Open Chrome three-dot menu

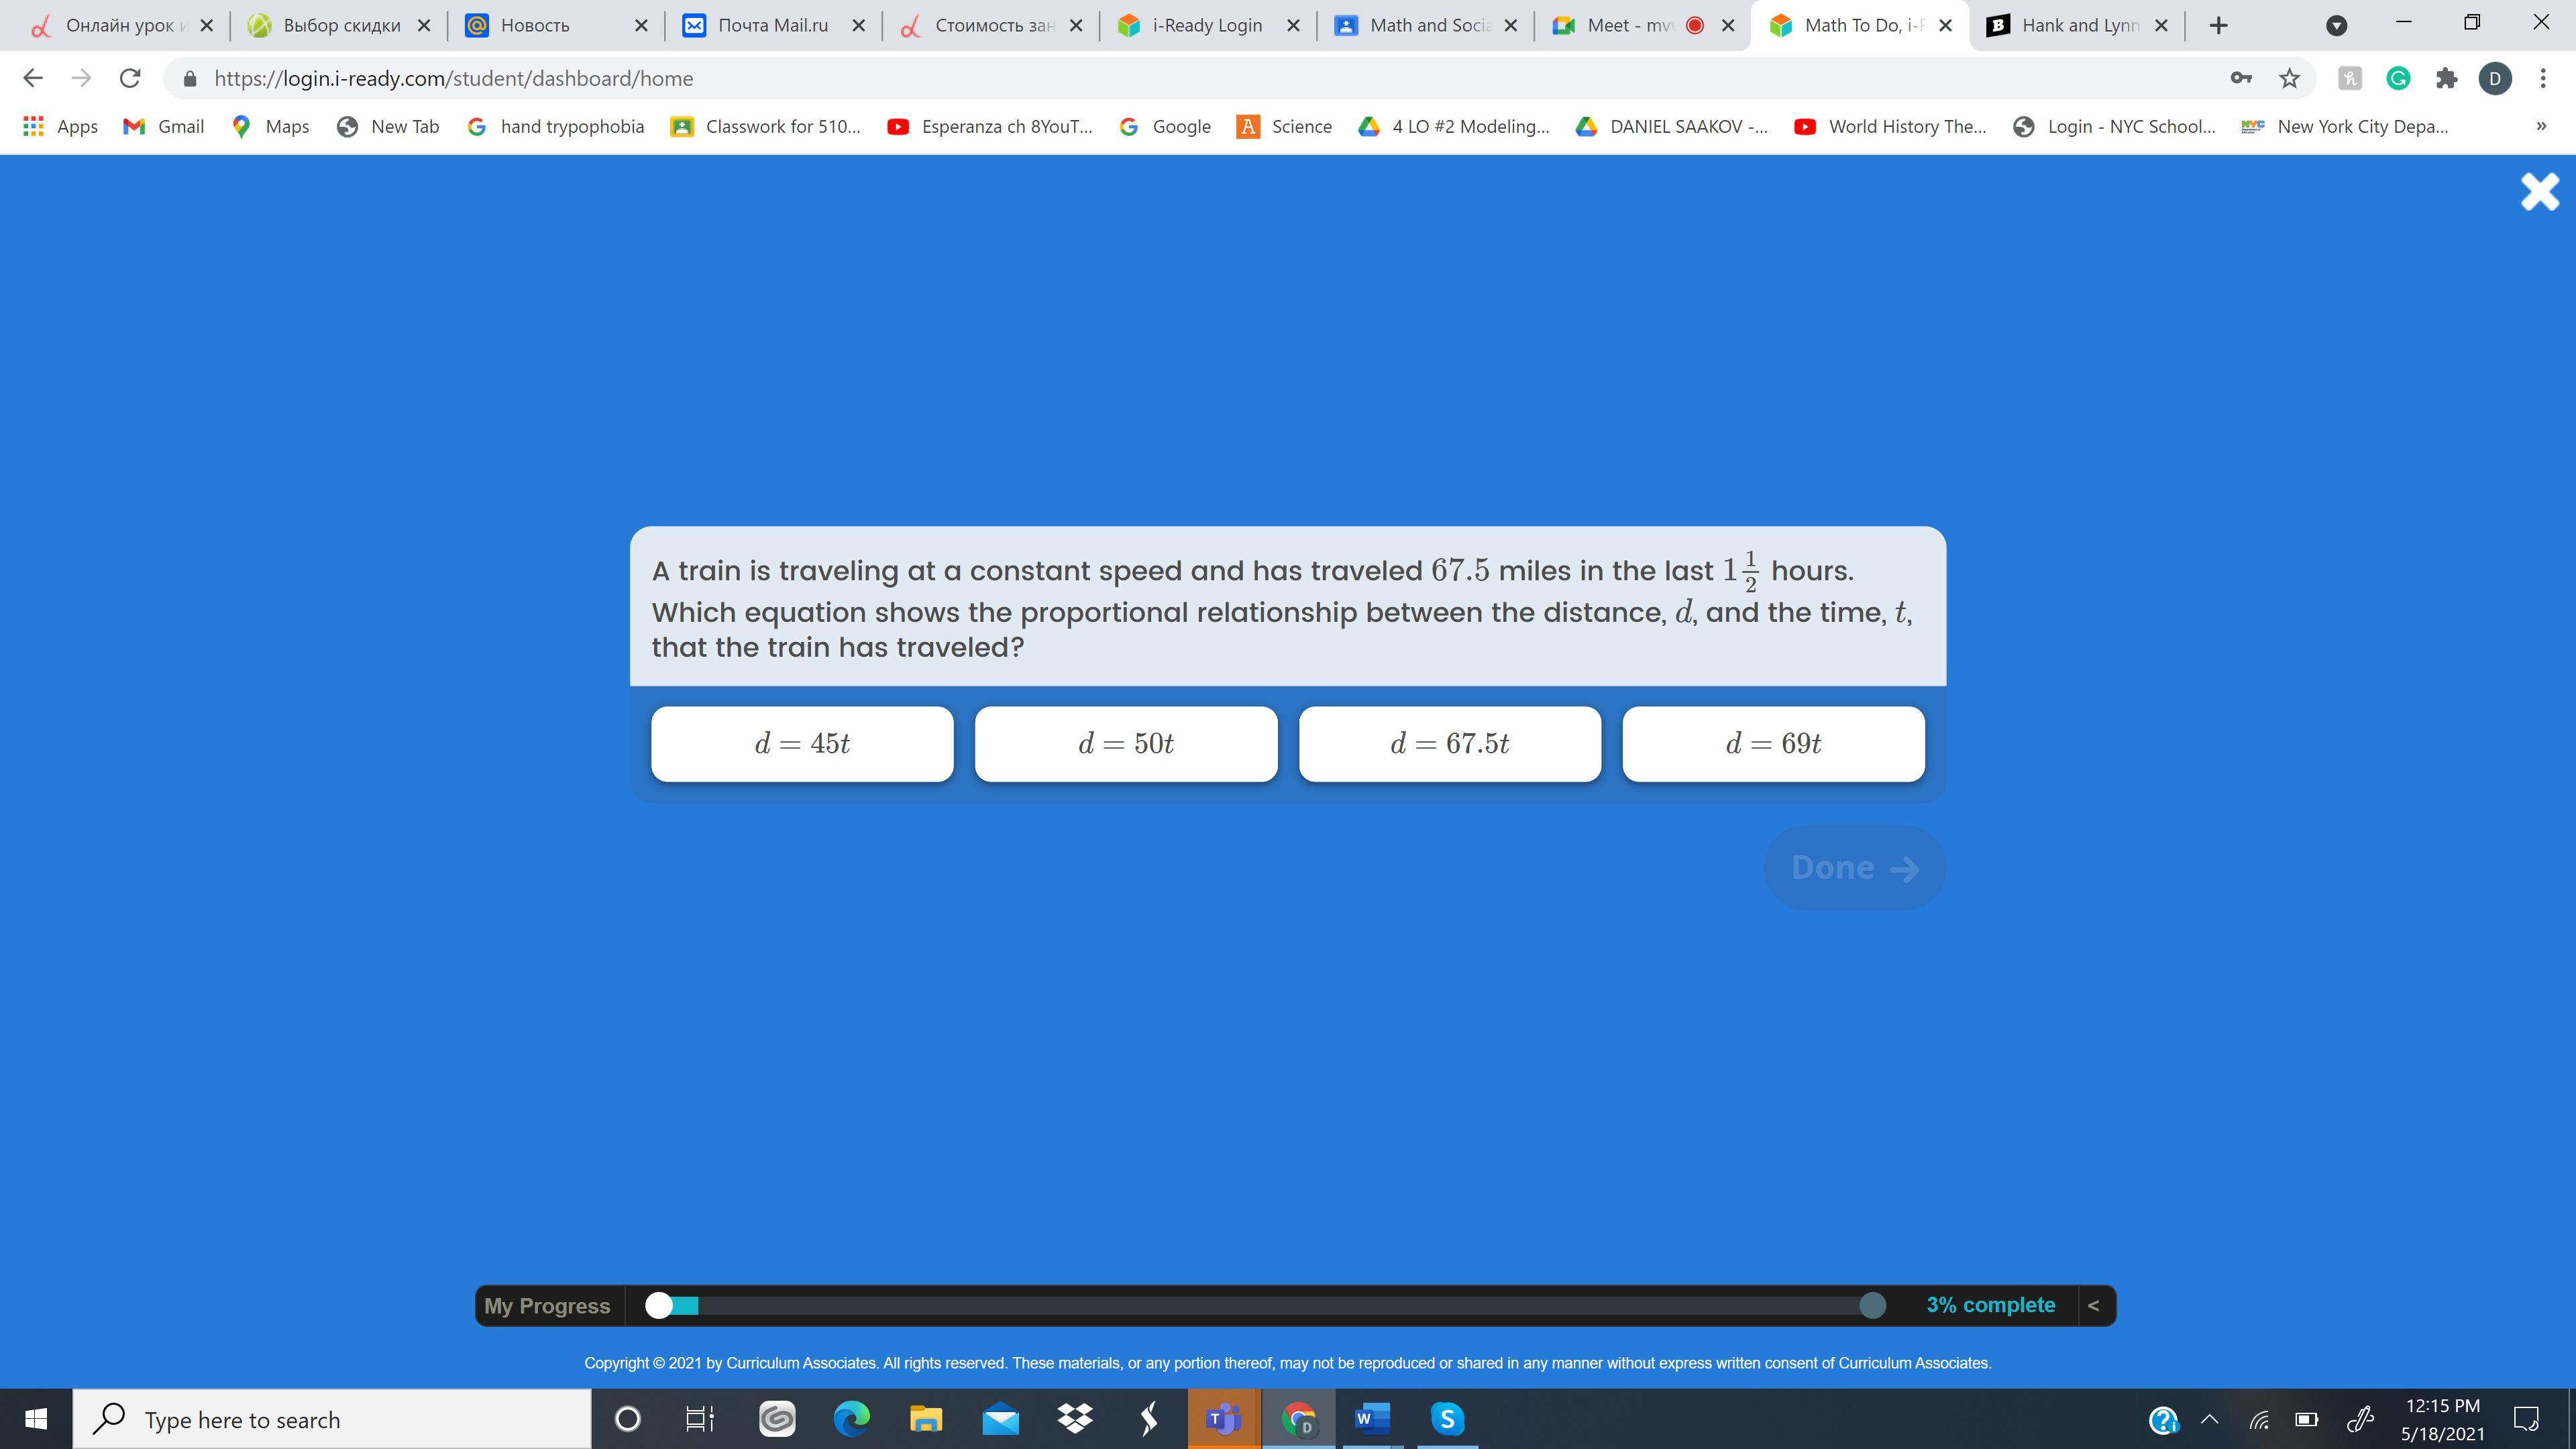point(2543,78)
